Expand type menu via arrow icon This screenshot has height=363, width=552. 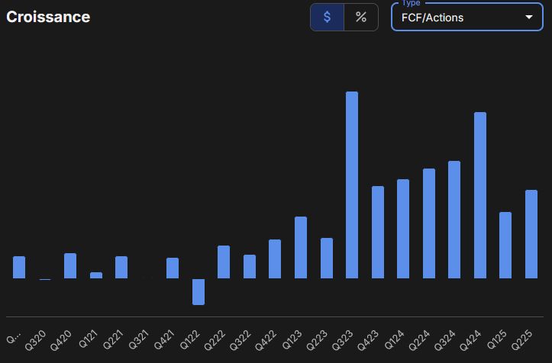[529, 18]
